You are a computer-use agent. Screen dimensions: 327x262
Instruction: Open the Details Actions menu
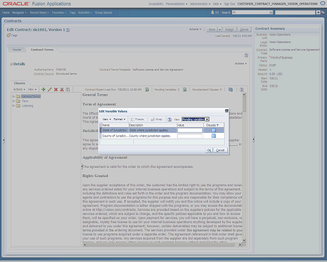[x=241, y=63]
